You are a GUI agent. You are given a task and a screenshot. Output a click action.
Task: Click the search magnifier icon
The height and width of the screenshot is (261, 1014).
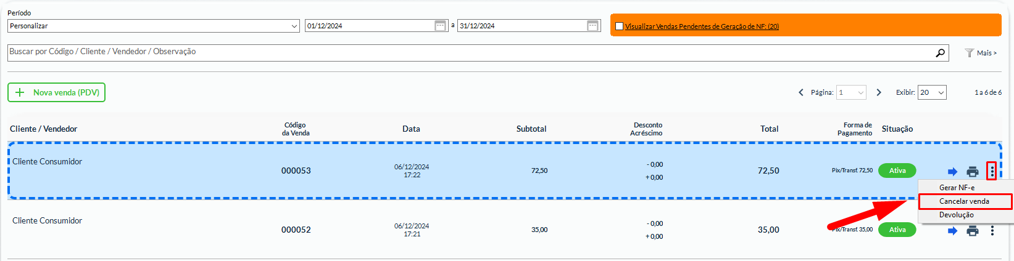pos(940,53)
